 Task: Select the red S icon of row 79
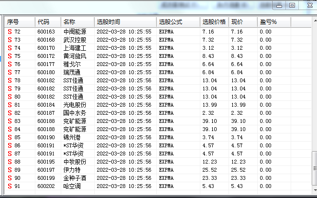[10, 88]
